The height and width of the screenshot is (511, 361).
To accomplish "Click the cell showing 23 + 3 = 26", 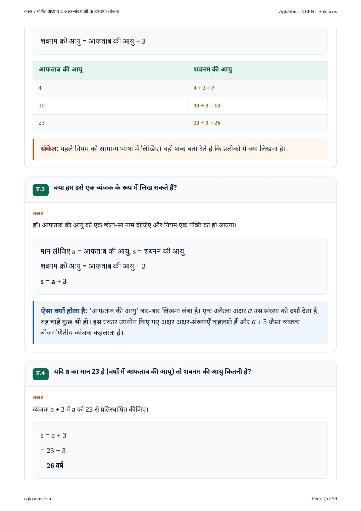I will pos(258,123).
